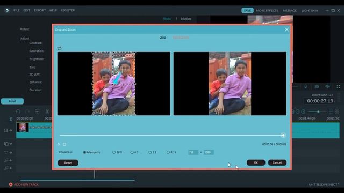Click the timeline link lock icon
Screen dimensions: 344x193
pos(11,119)
